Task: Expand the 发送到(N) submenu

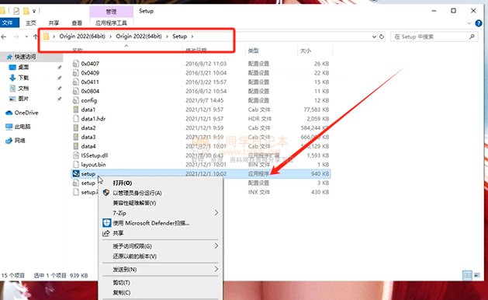Action: 161,269
